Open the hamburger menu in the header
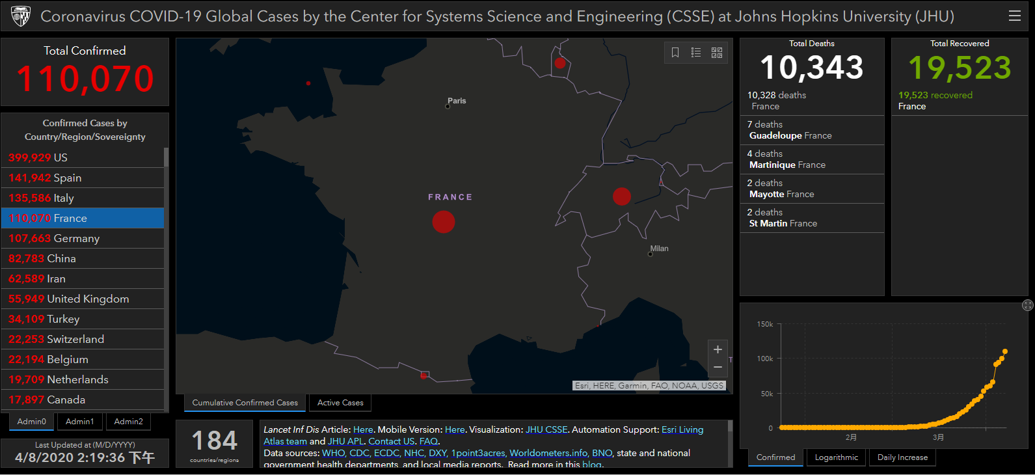The height and width of the screenshot is (475, 1035). pos(1014,16)
